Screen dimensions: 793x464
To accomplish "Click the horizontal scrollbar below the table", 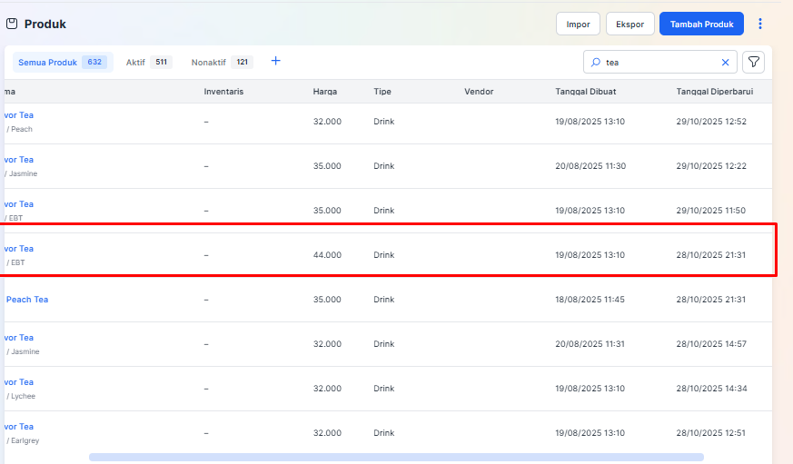I will point(396,457).
